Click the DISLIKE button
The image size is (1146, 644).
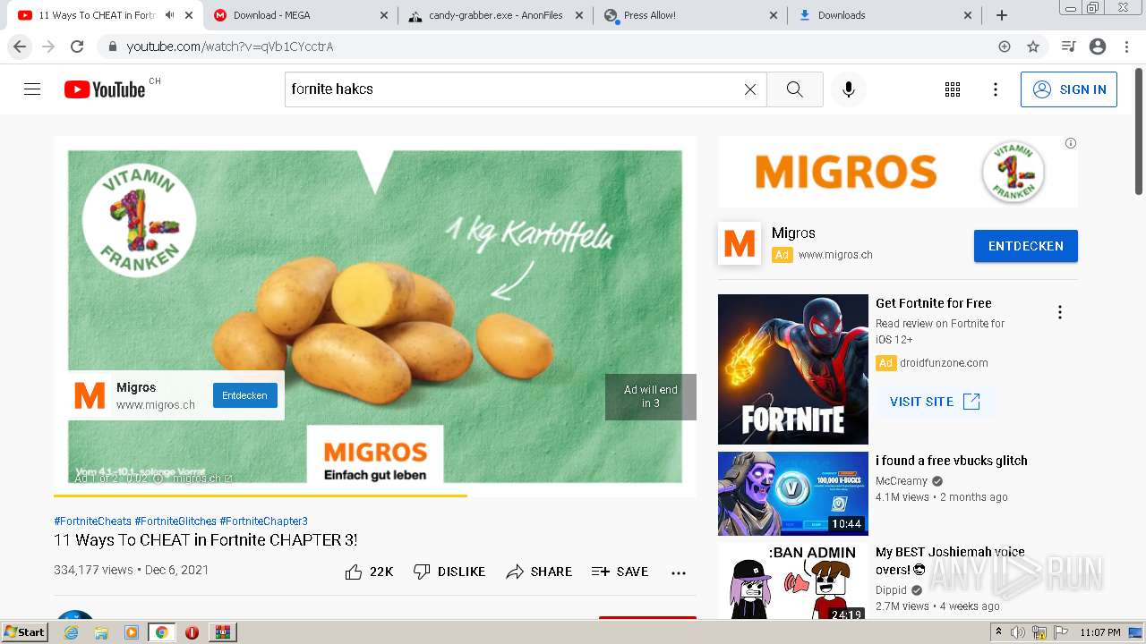(449, 572)
